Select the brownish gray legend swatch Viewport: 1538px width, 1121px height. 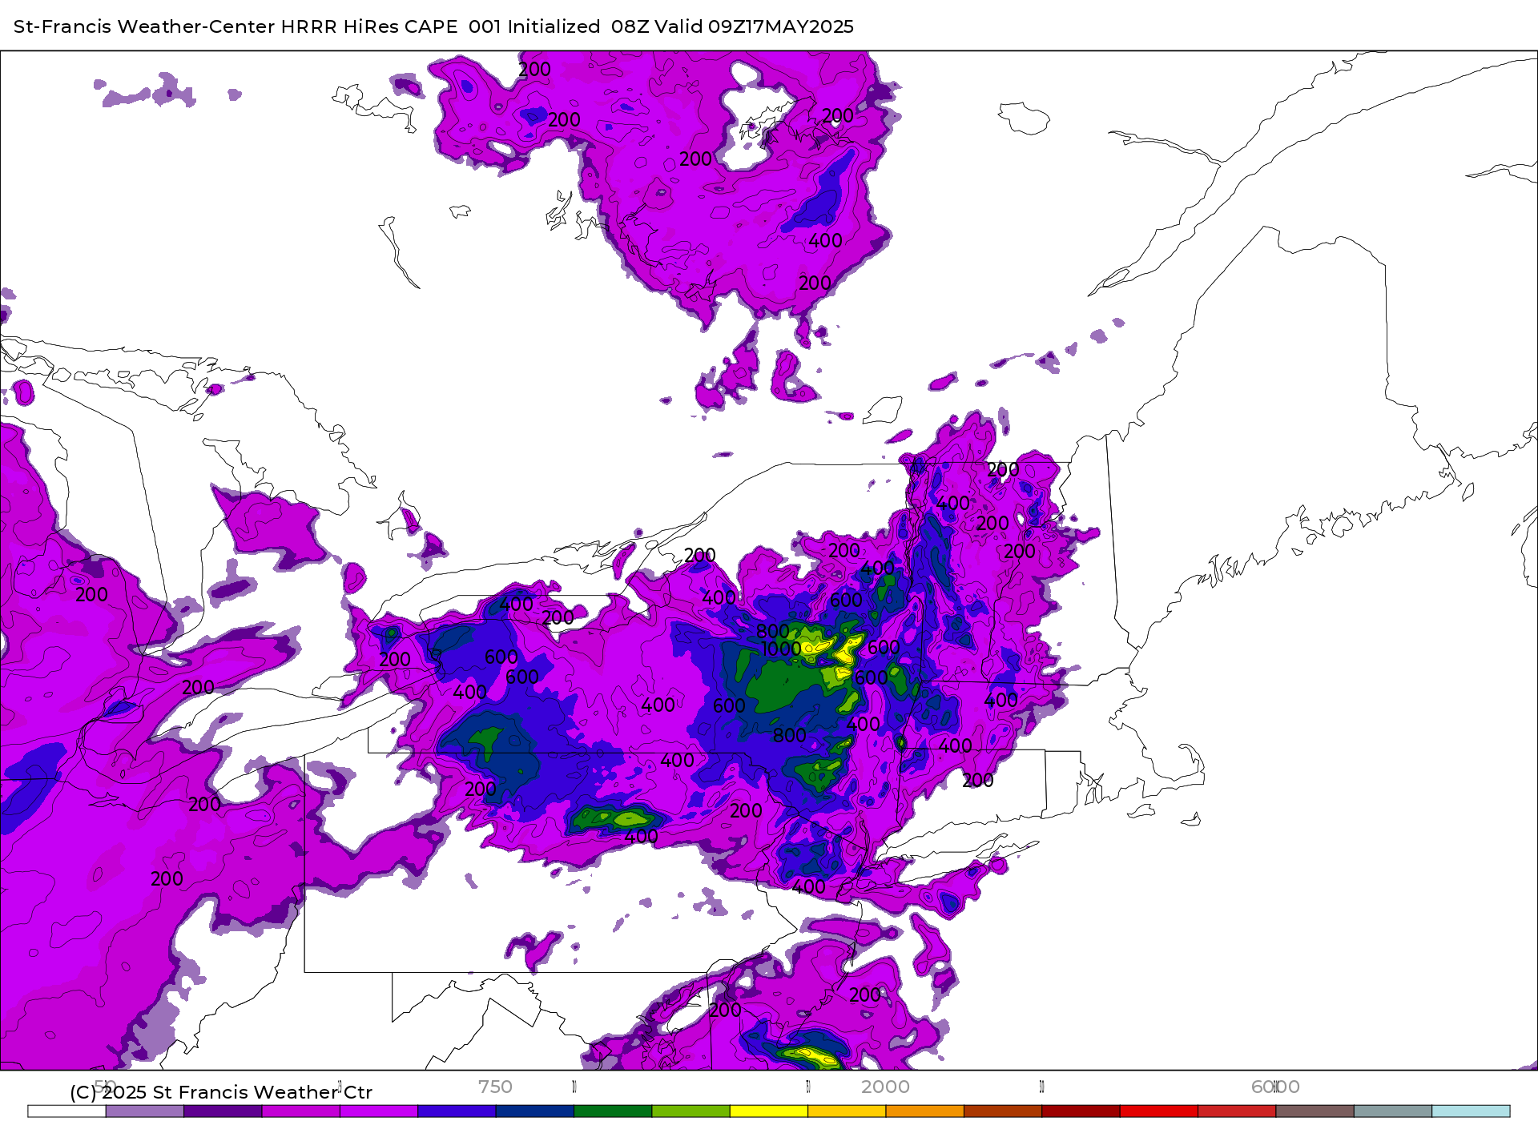point(1315,1111)
